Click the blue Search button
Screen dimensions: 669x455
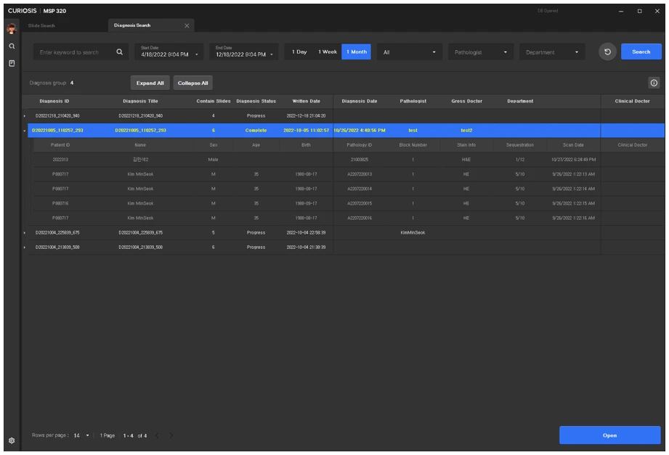click(x=641, y=52)
